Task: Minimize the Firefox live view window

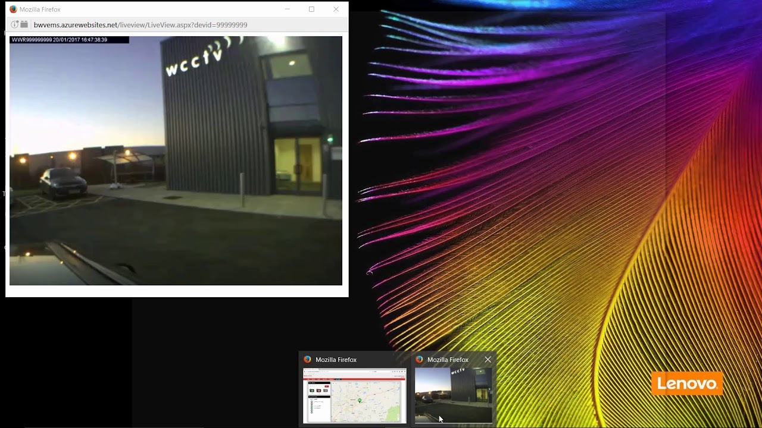Action: (288, 10)
